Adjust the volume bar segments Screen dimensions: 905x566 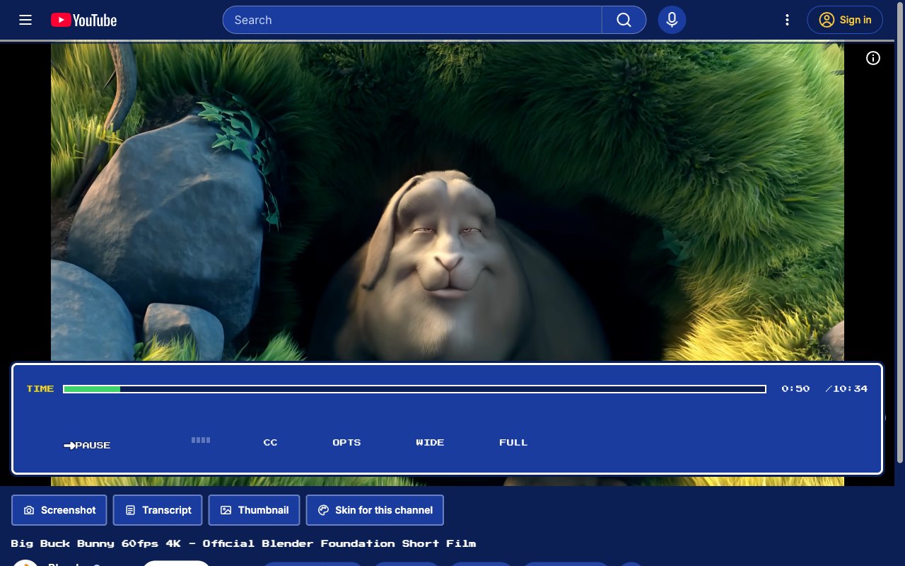click(x=201, y=440)
